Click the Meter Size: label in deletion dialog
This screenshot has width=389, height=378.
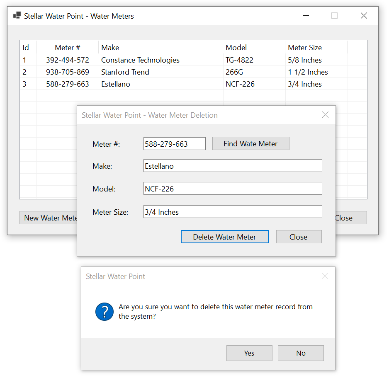point(110,212)
